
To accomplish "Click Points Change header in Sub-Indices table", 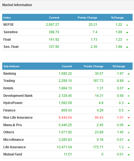I will point(93,66).
